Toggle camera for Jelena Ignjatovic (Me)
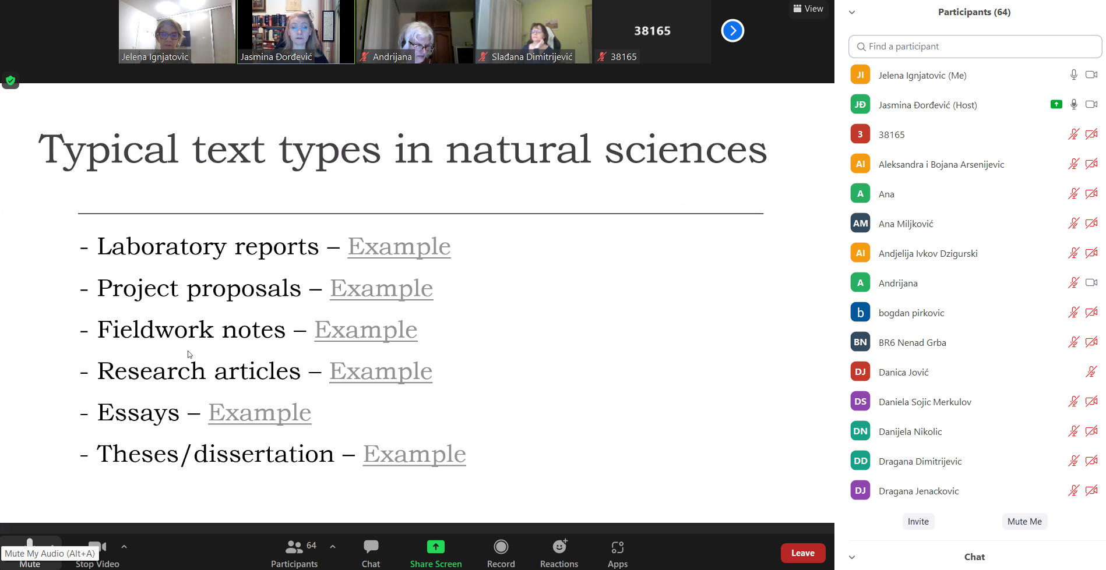This screenshot has width=1106, height=570. pos(1091,75)
